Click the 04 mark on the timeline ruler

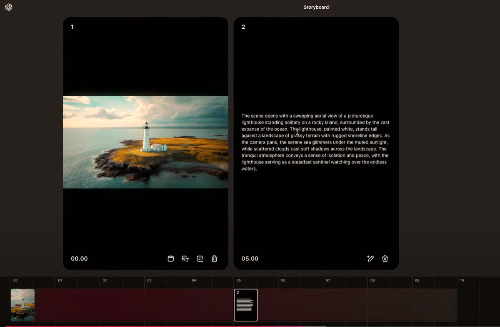tap(194, 280)
